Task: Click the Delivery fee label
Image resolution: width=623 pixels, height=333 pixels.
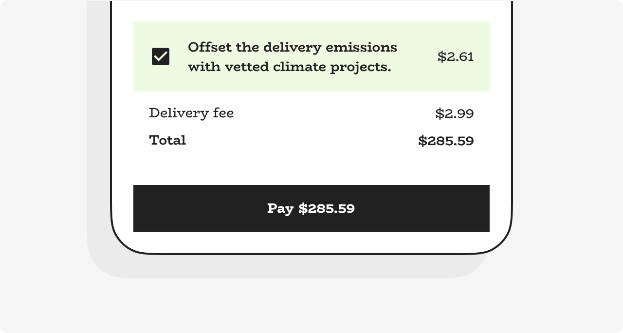Action: tap(191, 113)
